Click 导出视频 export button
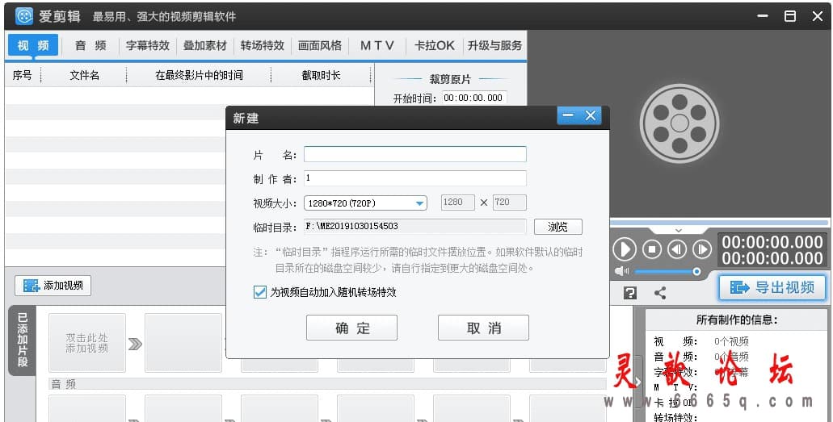The image size is (833, 422). 772,288
